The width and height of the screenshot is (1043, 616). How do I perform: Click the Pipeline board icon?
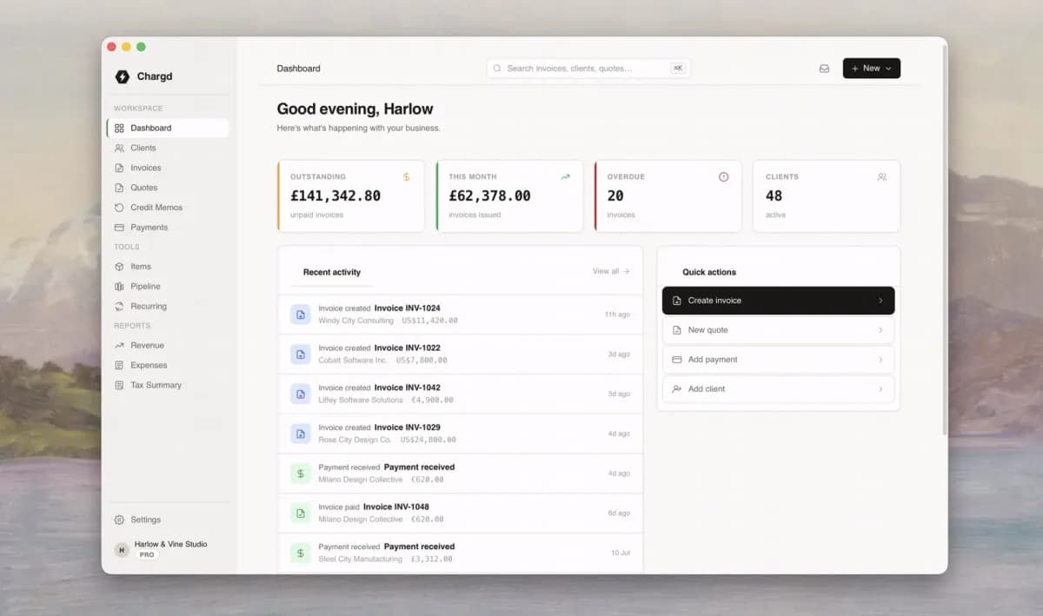tap(119, 287)
